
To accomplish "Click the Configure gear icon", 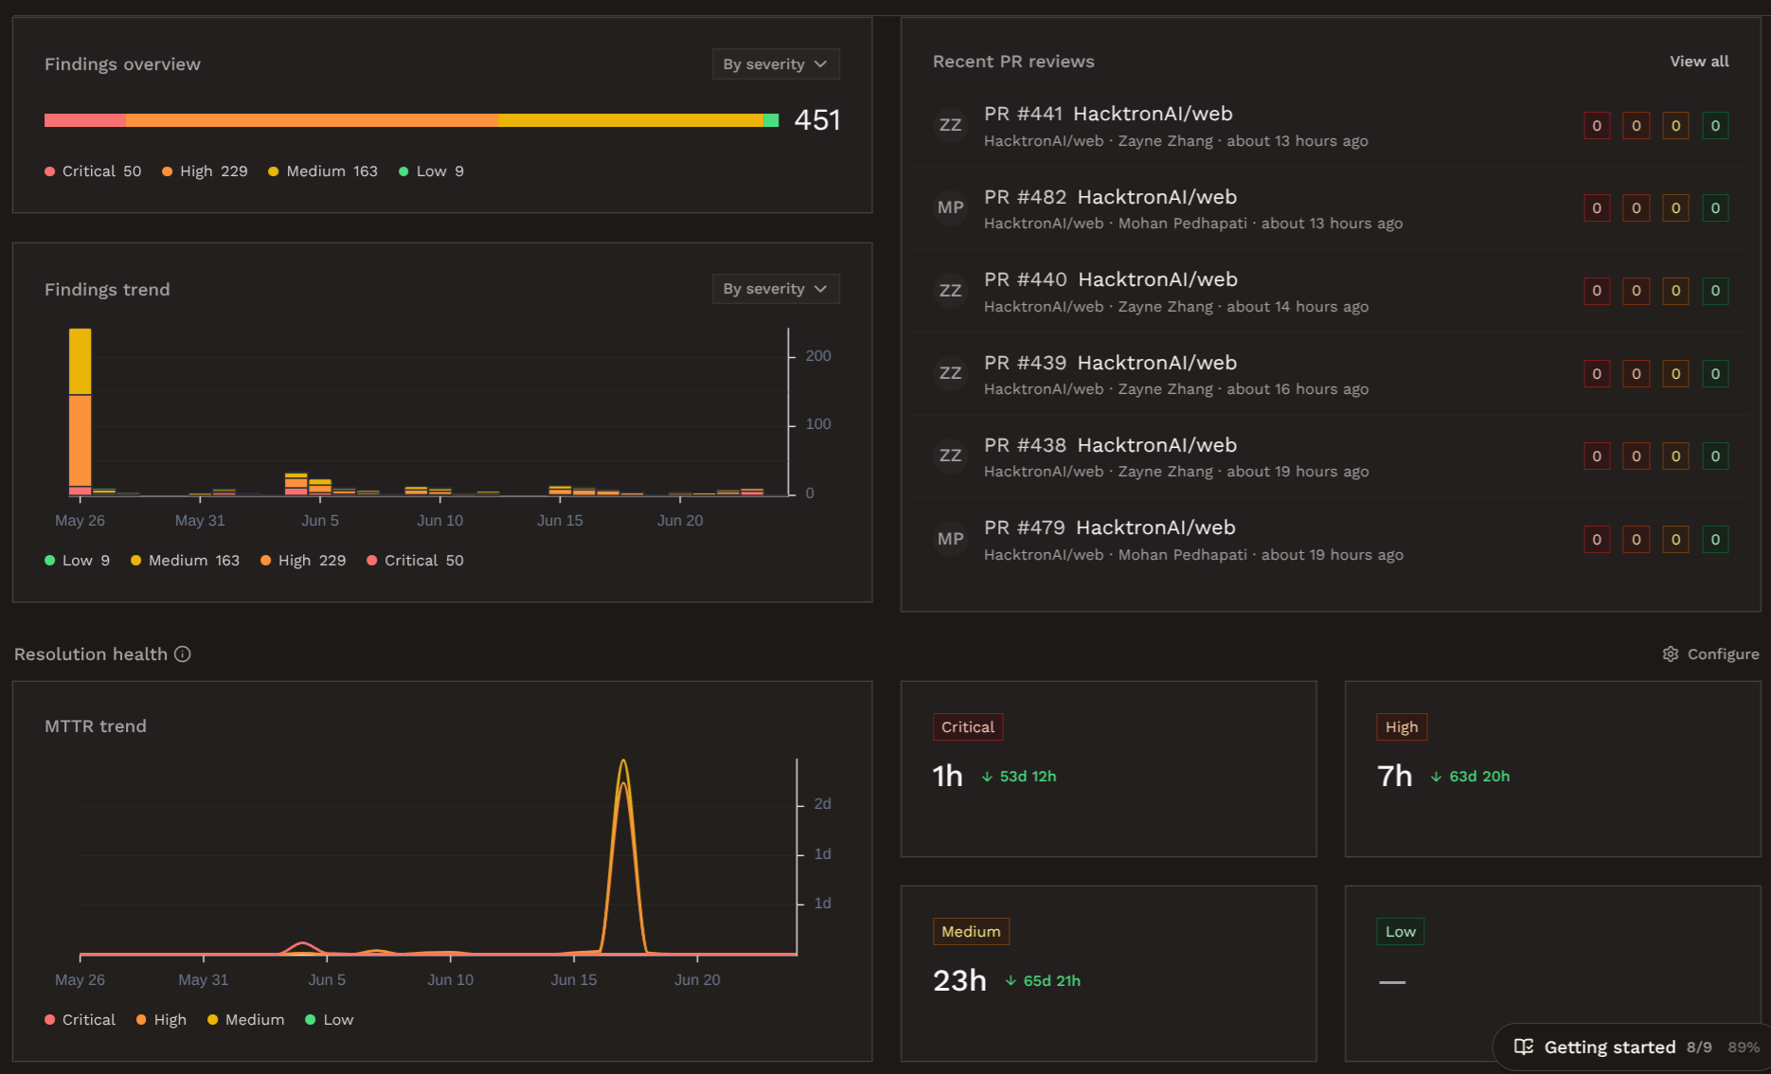I will point(1671,654).
